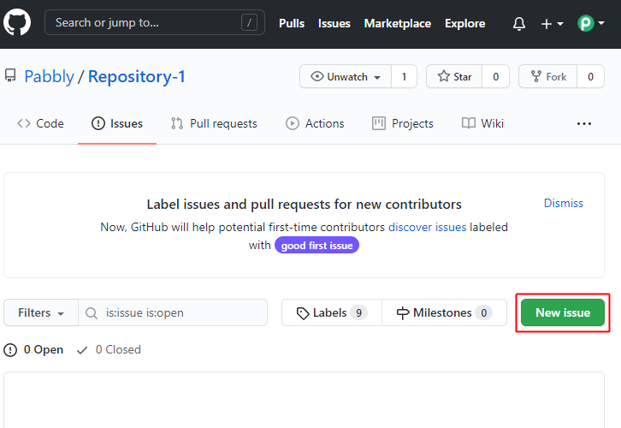This screenshot has height=428, width=621.
Task: Open the user avatar menu
Action: click(590, 23)
